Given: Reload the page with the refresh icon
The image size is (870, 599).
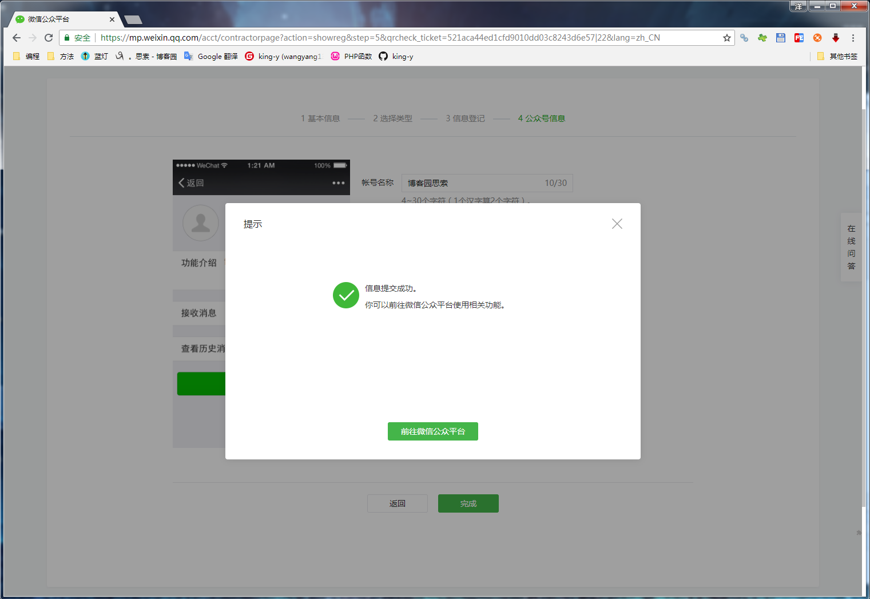Looking at the screenshot, I should 49,38.
